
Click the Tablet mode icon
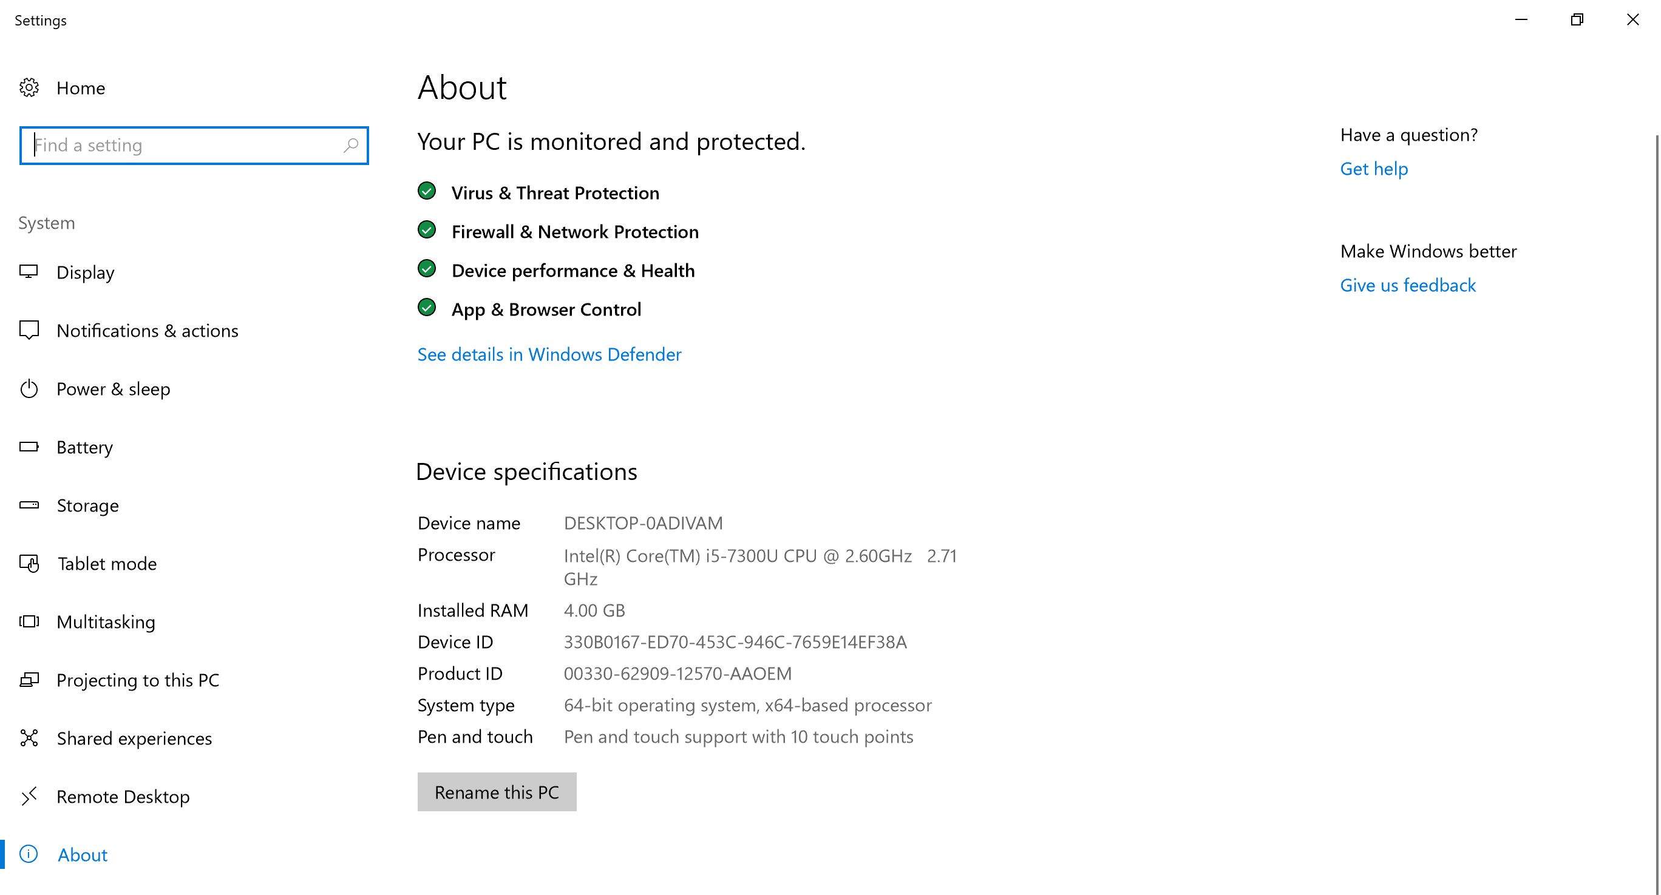[x=29, y=564]
